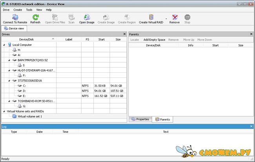Click the HL-DT-STDVDRAM drive icon

click(15, 70)
